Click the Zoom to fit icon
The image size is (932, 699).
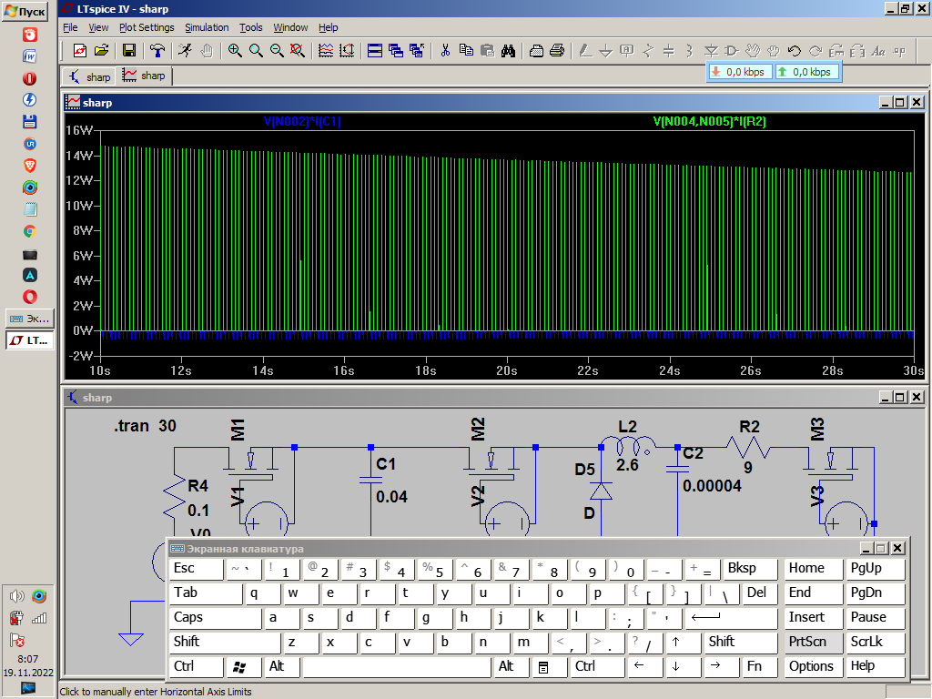297,50
